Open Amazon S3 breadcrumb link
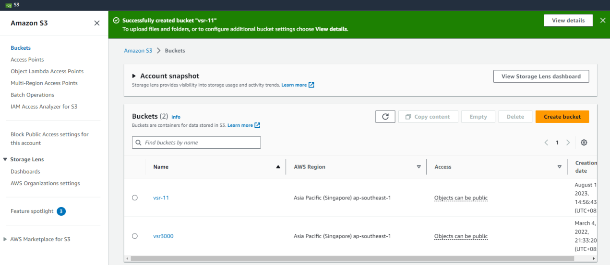 click(x=138, y=51)
